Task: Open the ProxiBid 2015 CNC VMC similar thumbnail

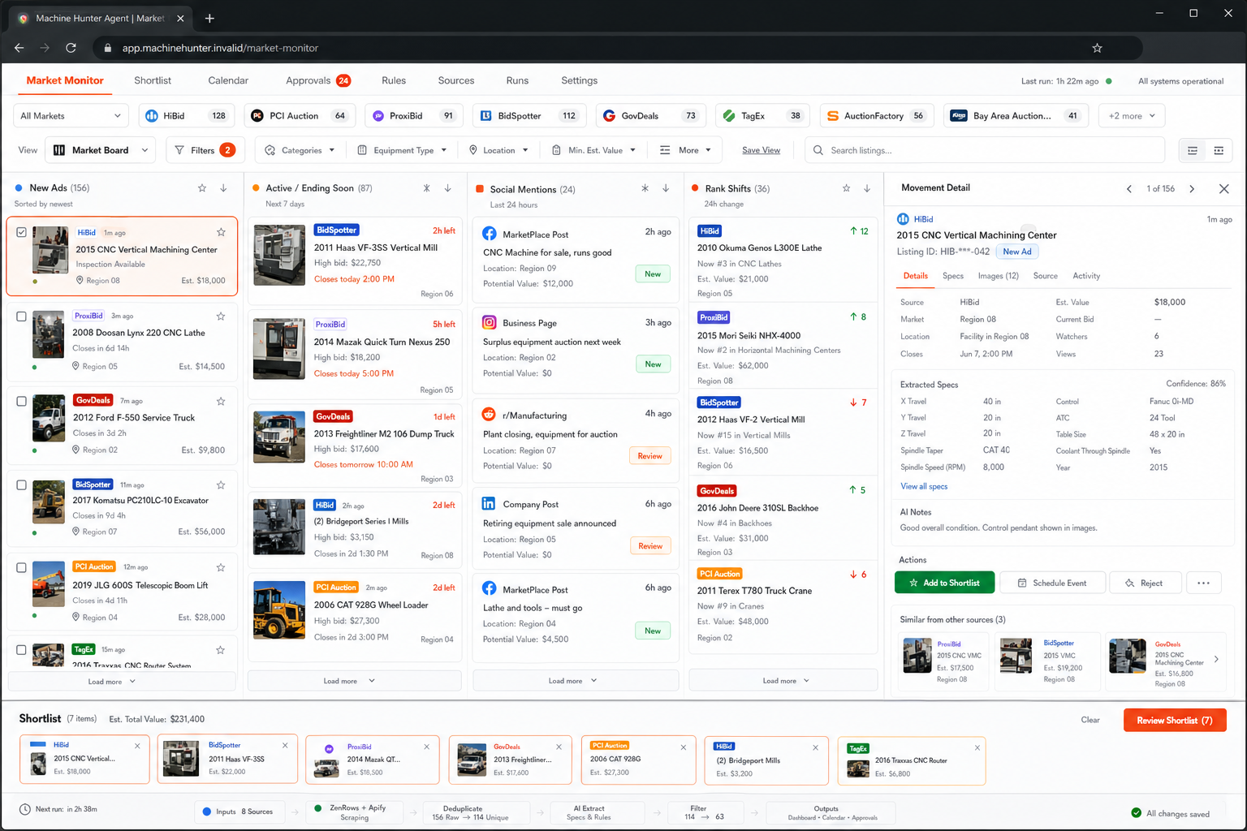Action: (917, 656)
